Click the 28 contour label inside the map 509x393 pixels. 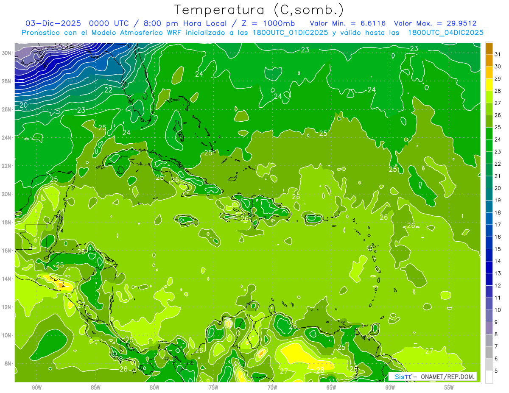click(320, 370)
